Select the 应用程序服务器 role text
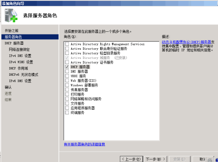 (83, 108)
